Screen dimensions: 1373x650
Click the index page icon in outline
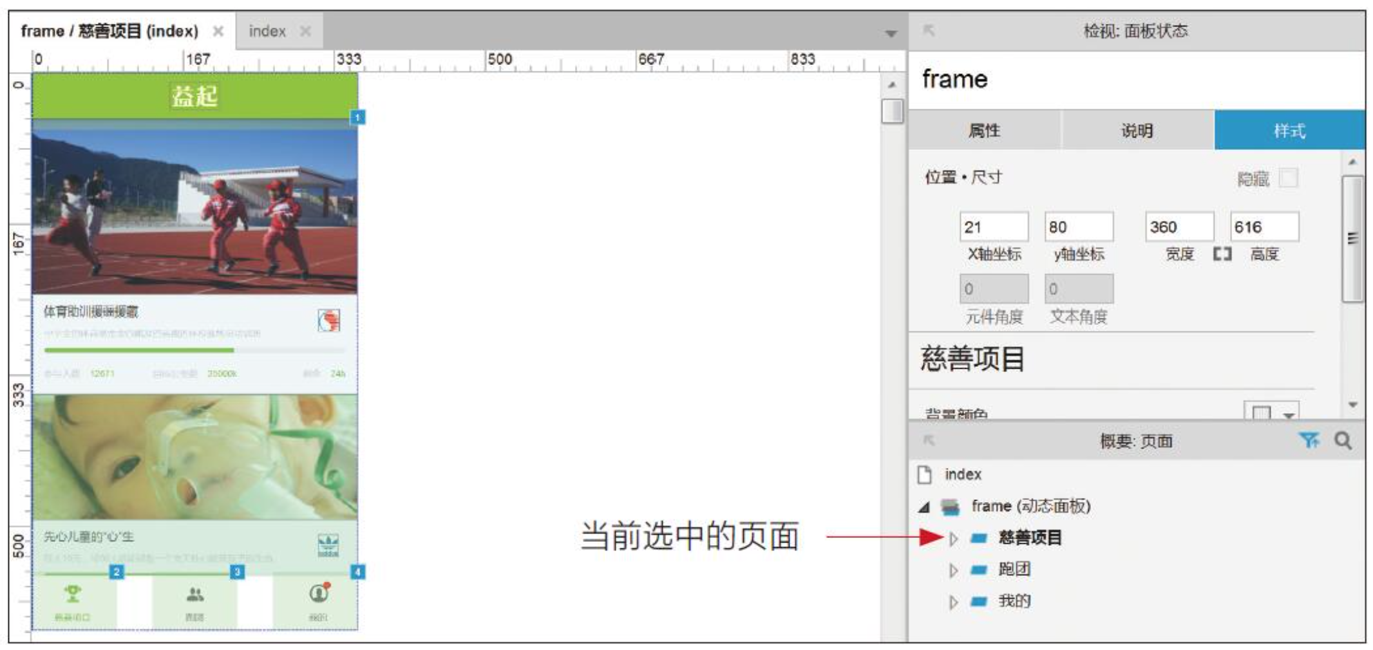(x=925, y=475)
